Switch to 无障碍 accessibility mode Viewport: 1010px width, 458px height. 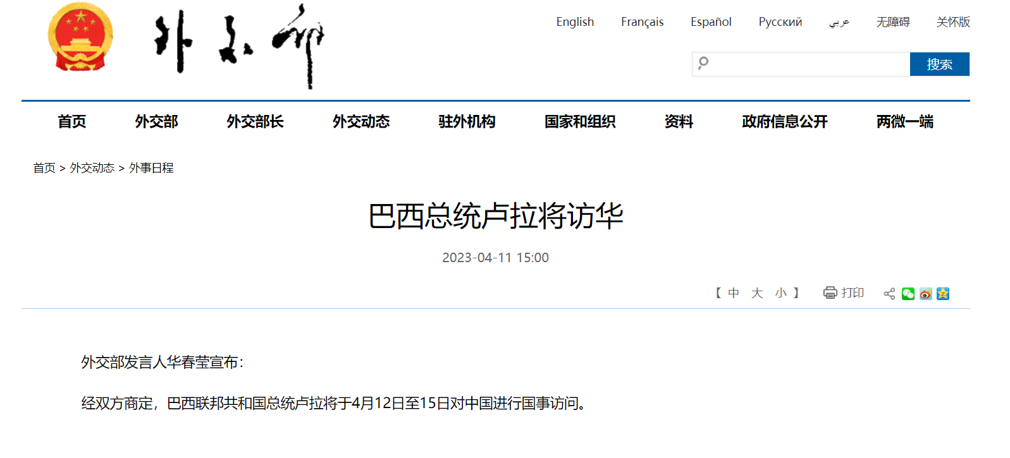[x=892, y=22]
